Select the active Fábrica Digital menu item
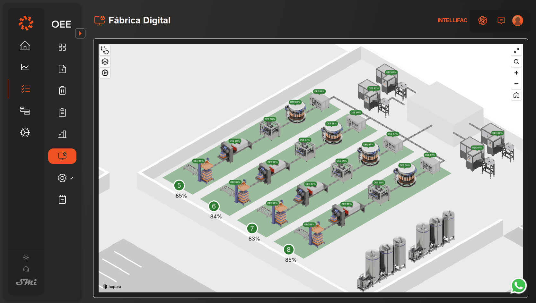Viewport: 536px width, 303px height. point(62,156)
